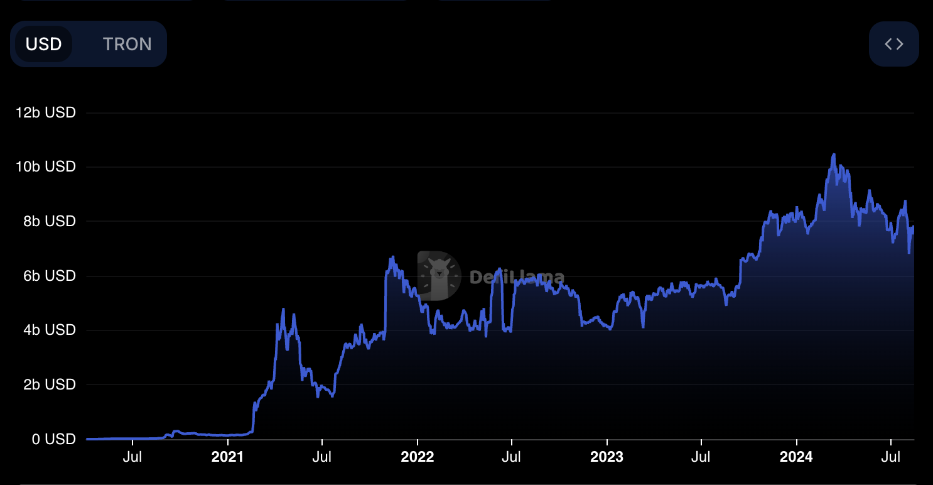Viewport: 933px width, 485px height.
Task: Select the 2023 marker on time axis
Action: (x=607, y=457)
